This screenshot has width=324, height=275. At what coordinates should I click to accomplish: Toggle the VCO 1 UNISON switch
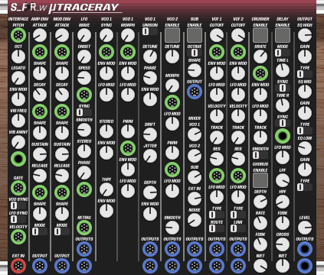pyautogui.click(x=150, y=31)
